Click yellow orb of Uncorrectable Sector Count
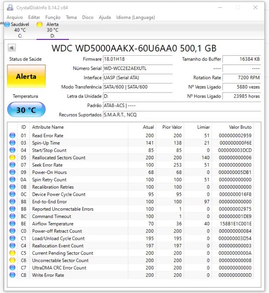This screenshot has width=269, height=293. 12,260
